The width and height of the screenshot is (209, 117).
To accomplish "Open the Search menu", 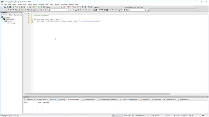I will [x=14, y=5].
